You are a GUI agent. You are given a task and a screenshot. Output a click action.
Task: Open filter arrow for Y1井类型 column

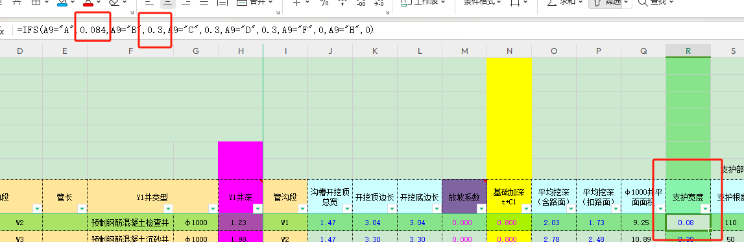(x=168, y=208)
